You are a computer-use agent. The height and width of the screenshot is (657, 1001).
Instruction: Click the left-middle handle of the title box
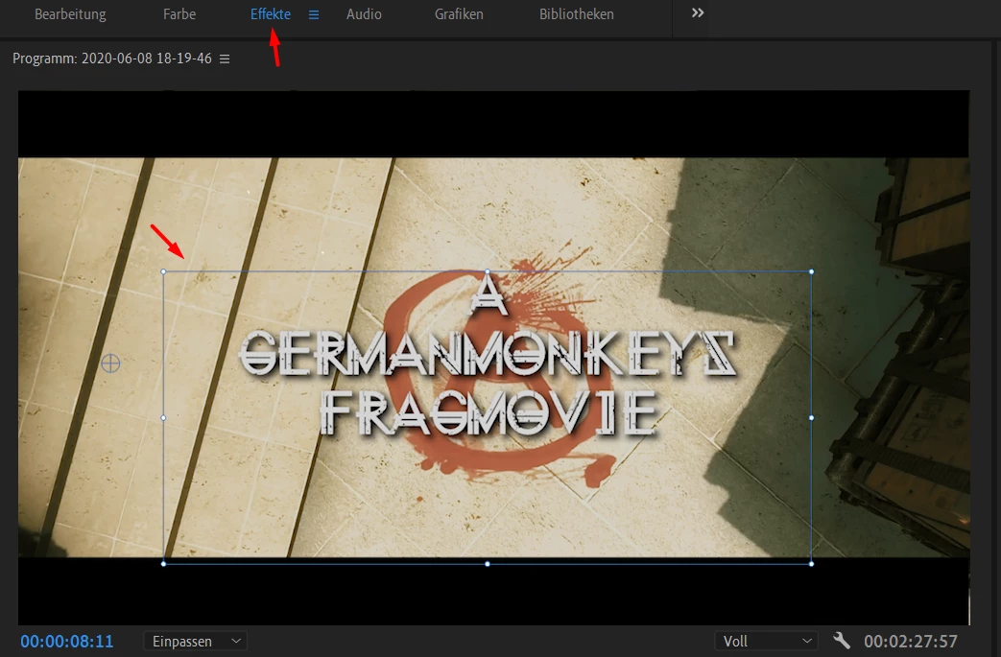(x=163, y=418)
